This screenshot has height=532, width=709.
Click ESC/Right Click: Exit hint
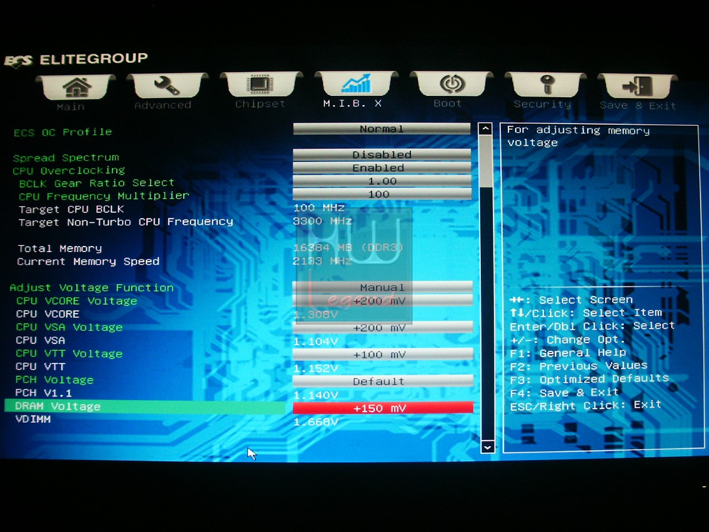coord(585,406)
